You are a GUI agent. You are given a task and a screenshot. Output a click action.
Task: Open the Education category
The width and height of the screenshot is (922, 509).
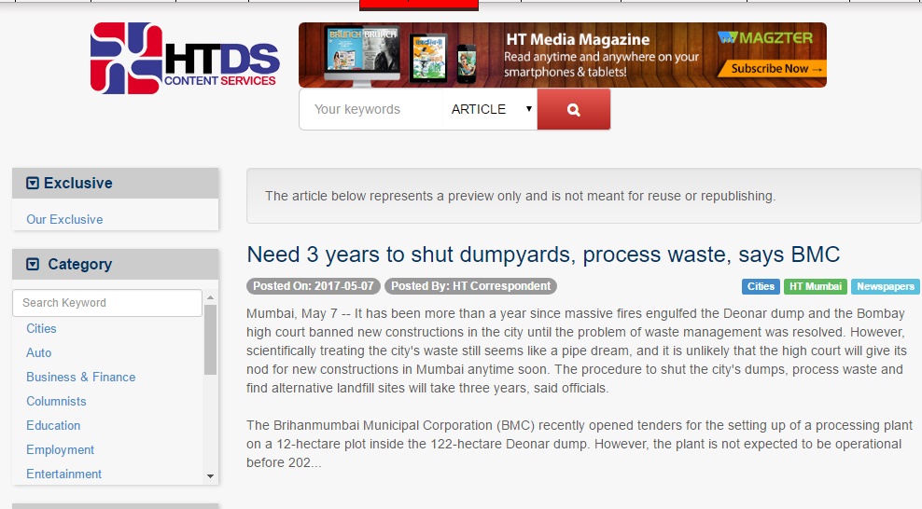point(53,426)
